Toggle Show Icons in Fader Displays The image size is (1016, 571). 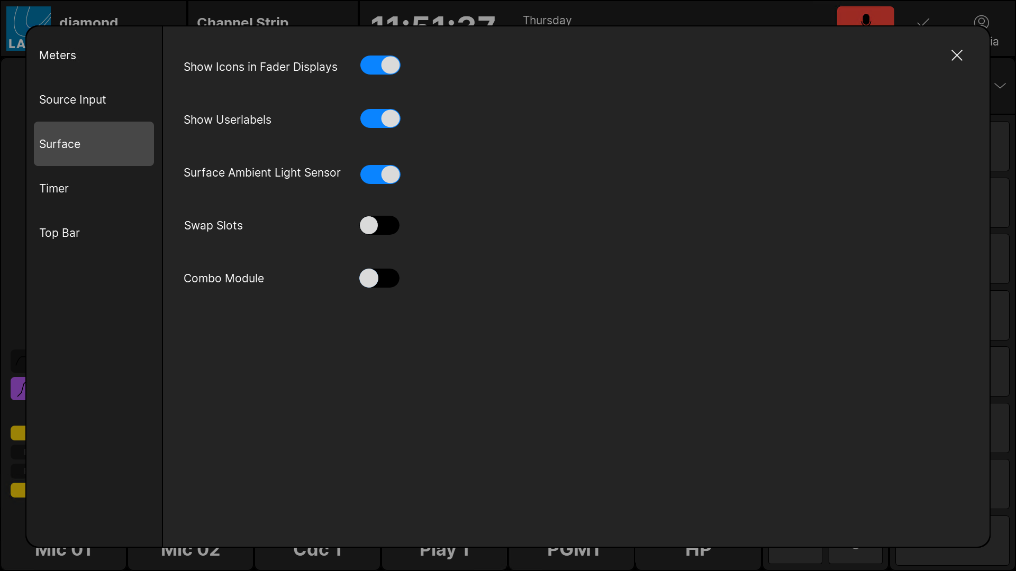(x=379, y=66)
